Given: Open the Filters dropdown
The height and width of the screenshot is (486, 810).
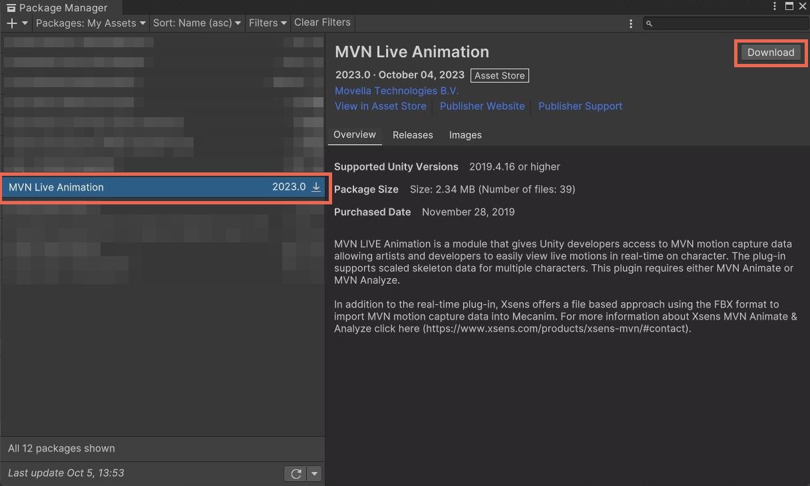Looking at the screenshot, I should click(267, 23).
